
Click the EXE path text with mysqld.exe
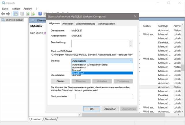click(x=92, y=55)
